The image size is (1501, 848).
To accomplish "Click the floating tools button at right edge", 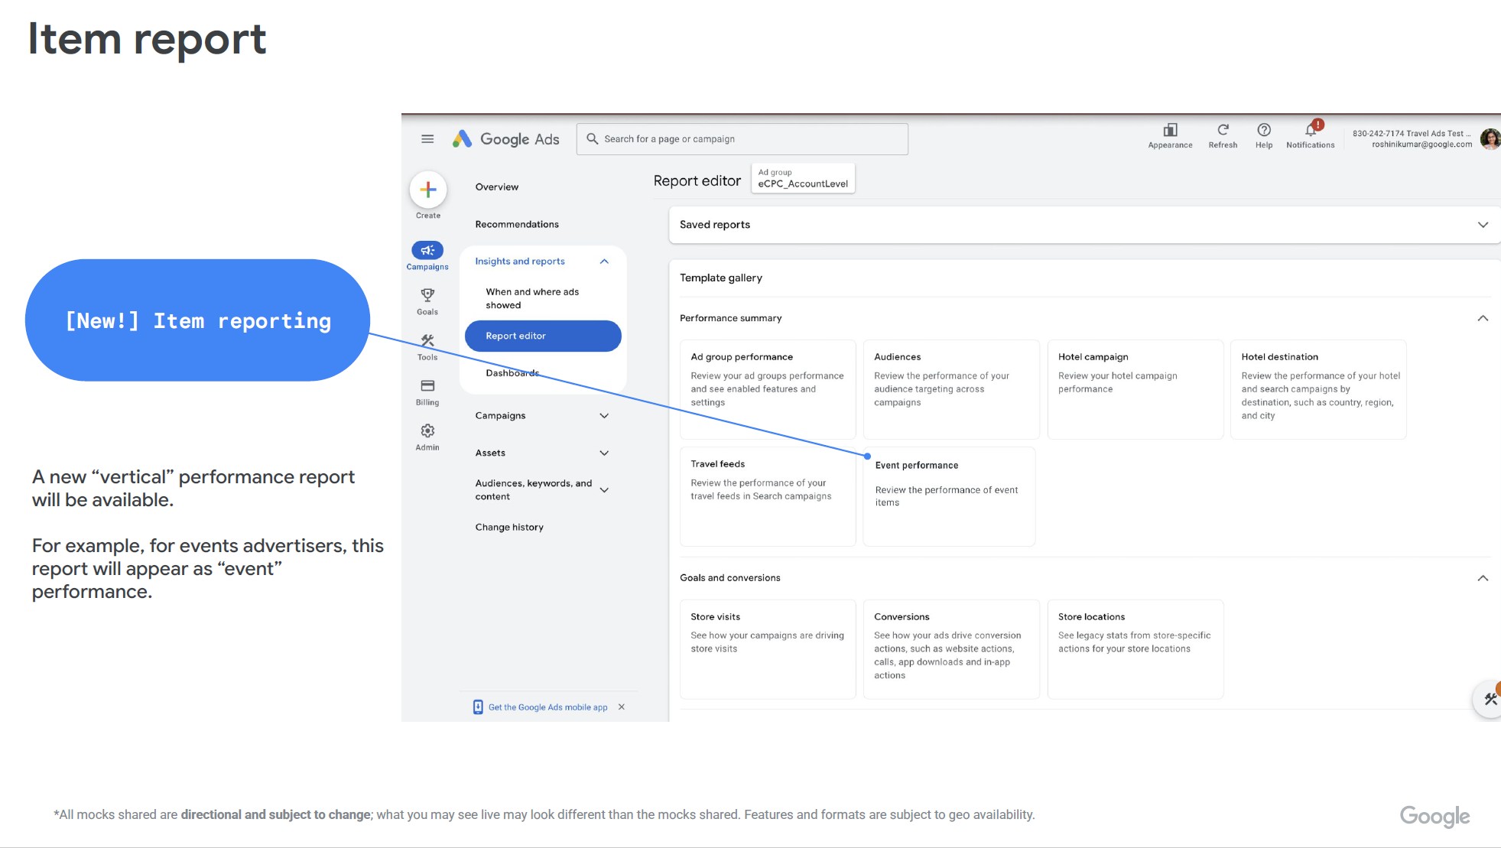I will coord(1489,699).
